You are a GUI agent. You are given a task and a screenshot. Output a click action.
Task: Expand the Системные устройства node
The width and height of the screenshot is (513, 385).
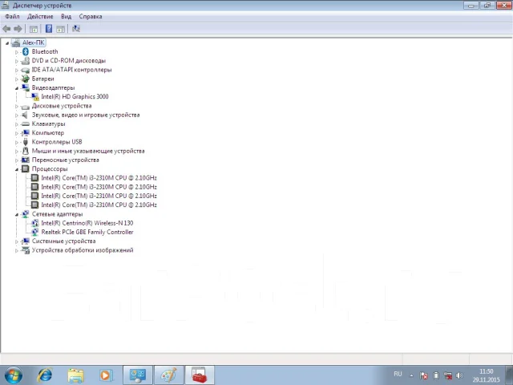[x=16, y=241]
